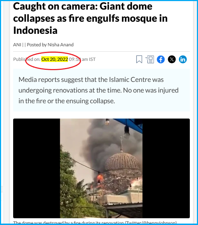Click the hanging light bulb in the video

(x=127, y=131)
